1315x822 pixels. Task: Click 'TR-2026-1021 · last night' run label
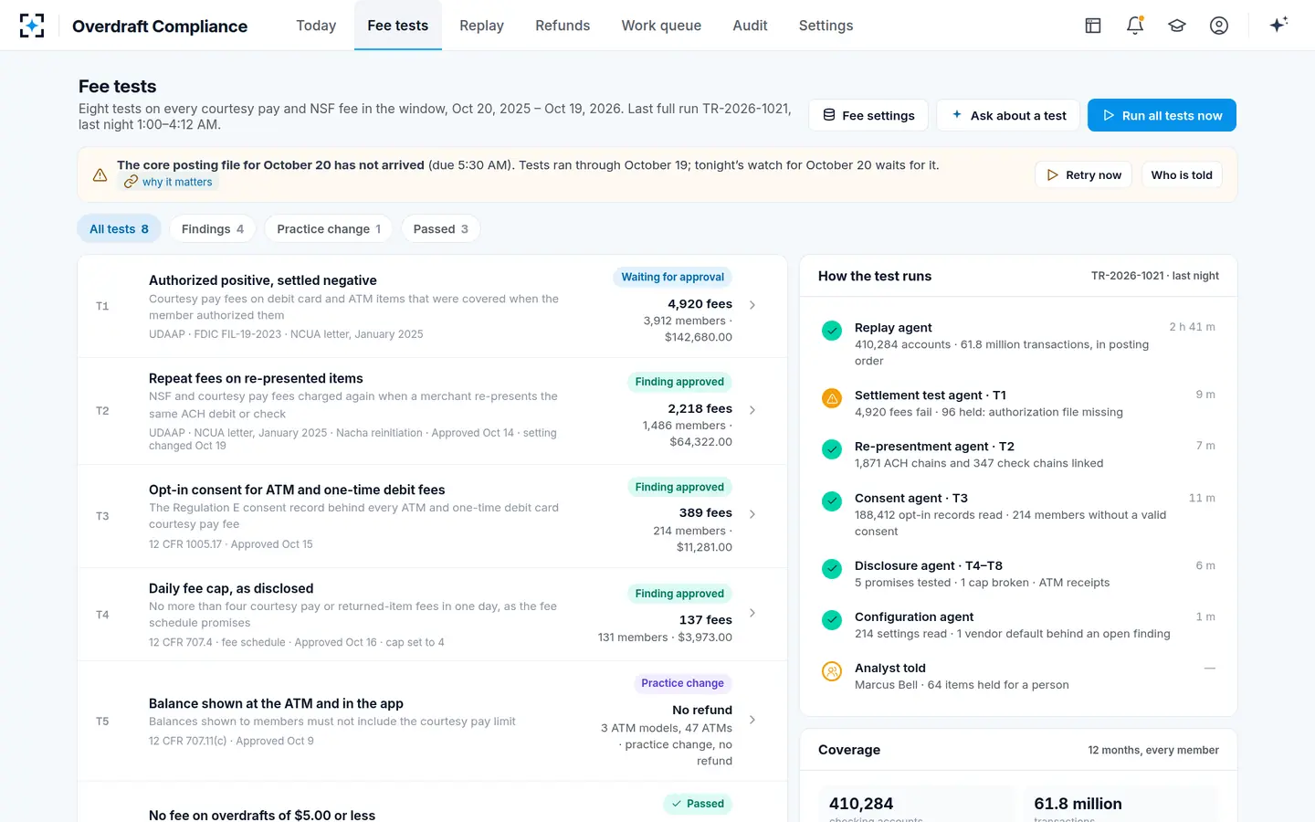click(x=1155, y=276)
